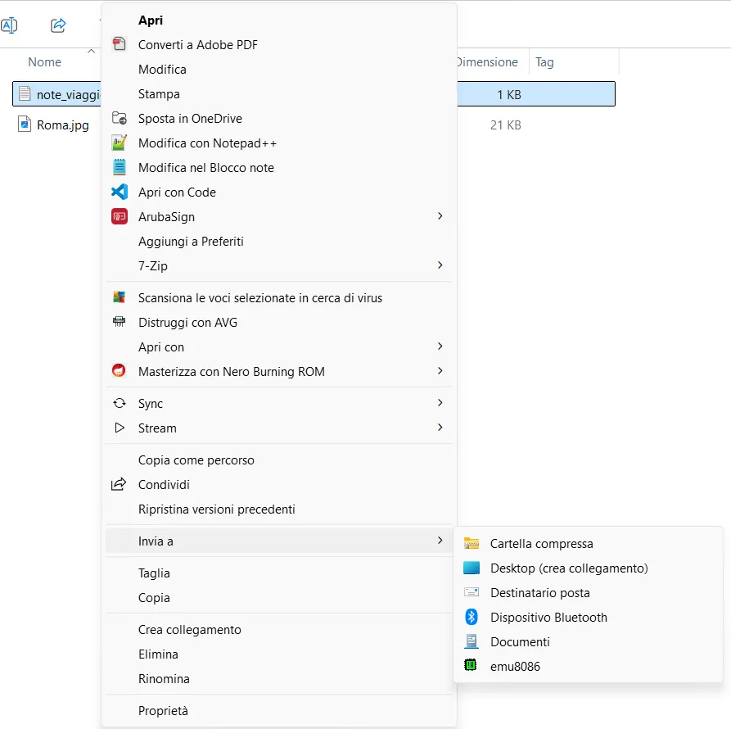This screenshot has width=731, height=729.
Task: Click the zipped folder icon for Cartella compressa
Action: tap(472, 543)
